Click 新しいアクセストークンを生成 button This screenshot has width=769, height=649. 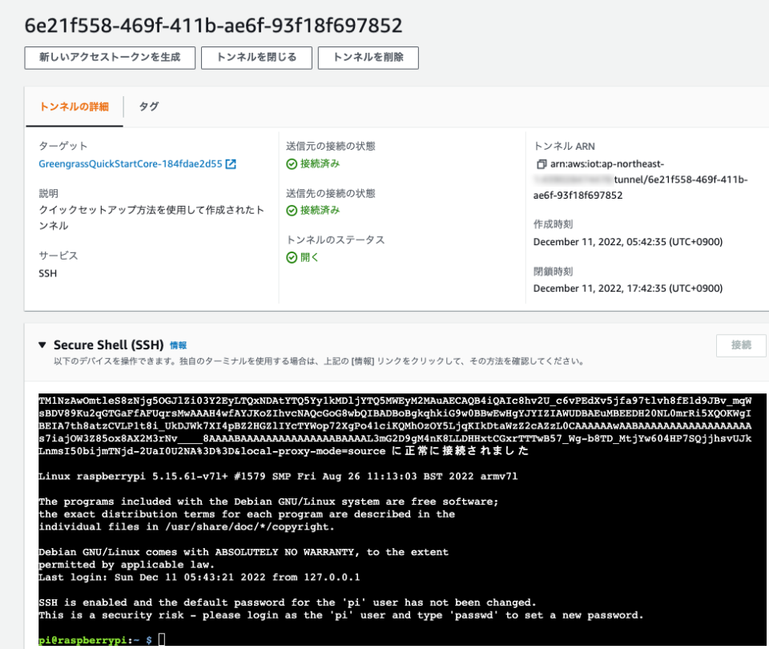(108, 58)
